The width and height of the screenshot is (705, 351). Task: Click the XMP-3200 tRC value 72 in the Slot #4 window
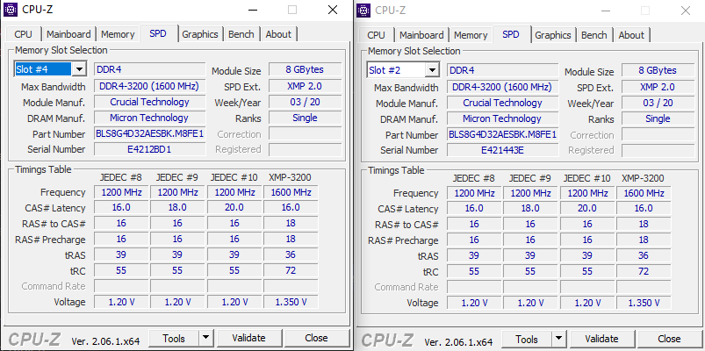tap(291, 270)
